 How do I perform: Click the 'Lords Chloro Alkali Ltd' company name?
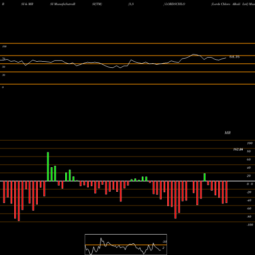click(x=229, y=4)
